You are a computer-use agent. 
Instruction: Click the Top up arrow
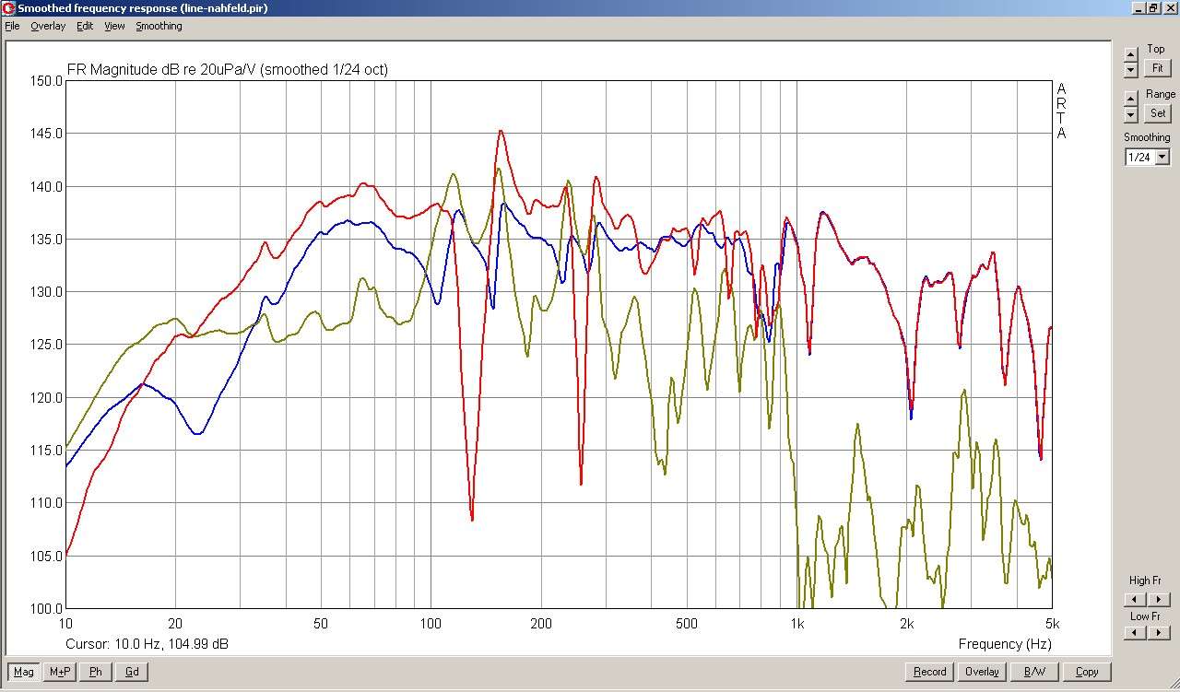(1131, 55)
